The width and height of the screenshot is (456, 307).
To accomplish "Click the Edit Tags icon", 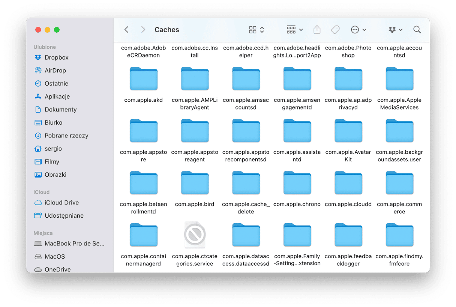I will click(335, 30).
